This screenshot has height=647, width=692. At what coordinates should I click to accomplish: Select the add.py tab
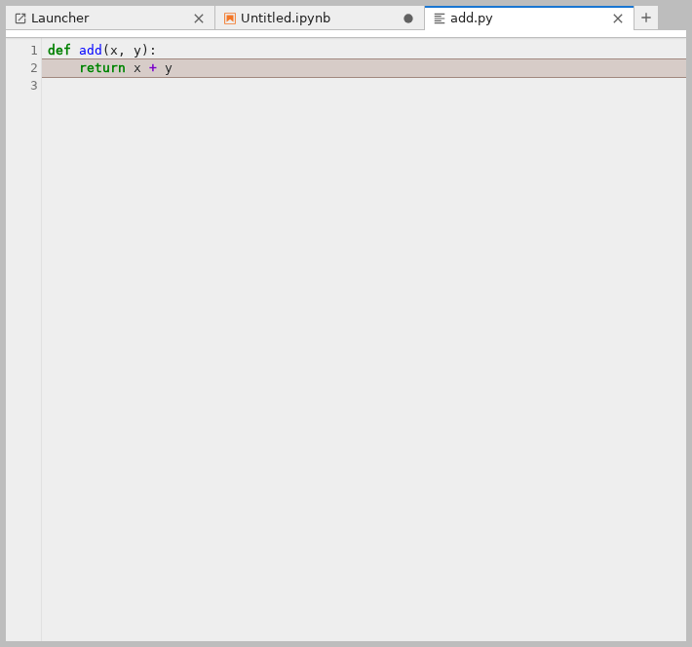click(x=528, y=19)
